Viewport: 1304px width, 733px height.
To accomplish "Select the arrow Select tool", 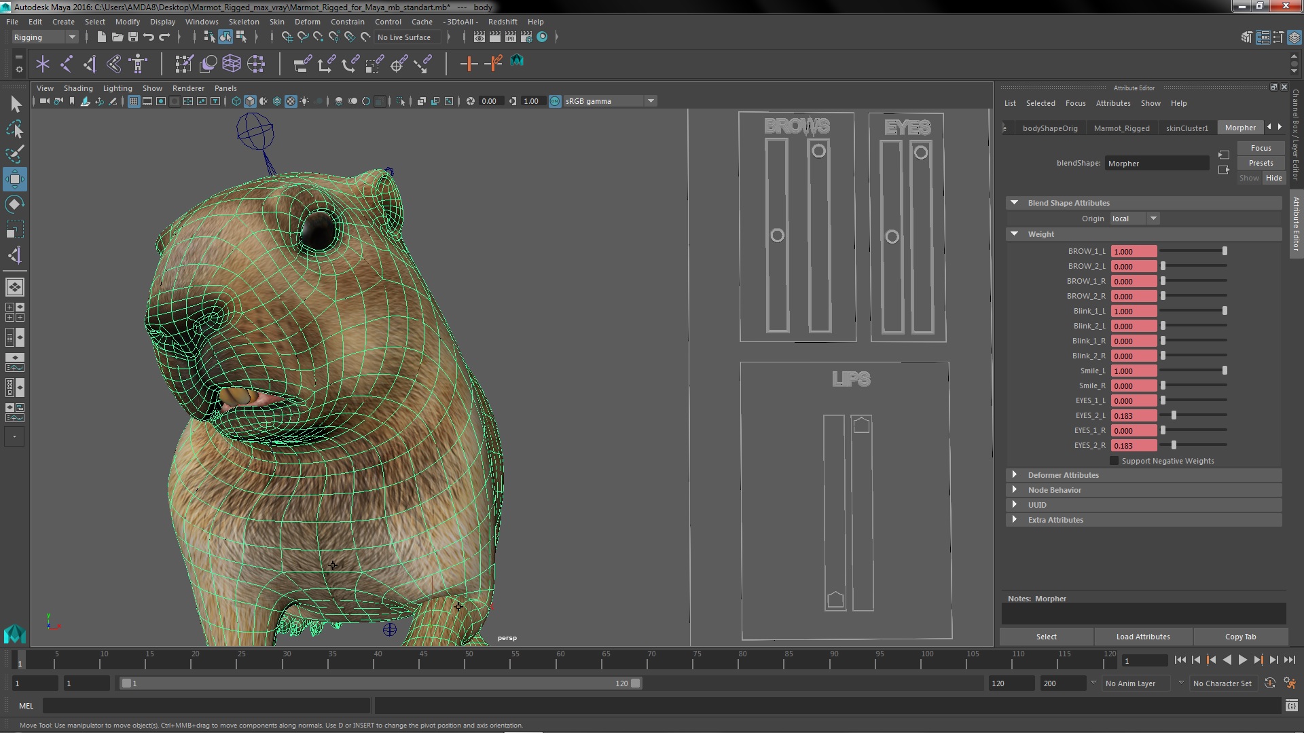I will click(x=15, y=104).
